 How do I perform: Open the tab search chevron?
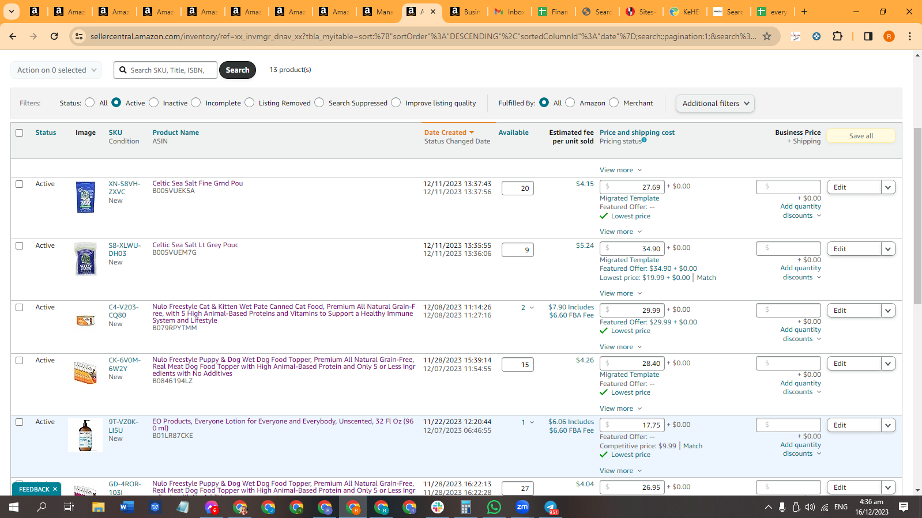[x=11, y=12]
